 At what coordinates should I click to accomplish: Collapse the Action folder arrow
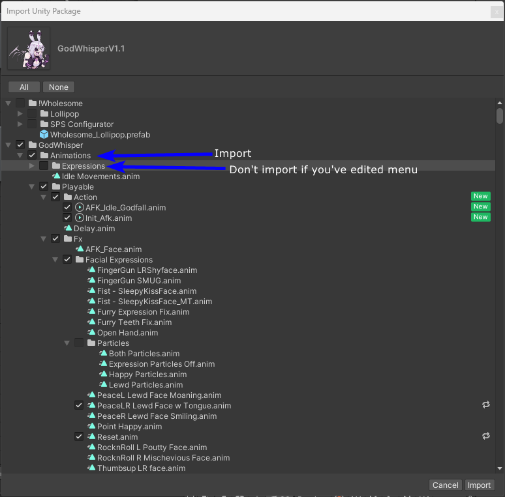[44, 197]
